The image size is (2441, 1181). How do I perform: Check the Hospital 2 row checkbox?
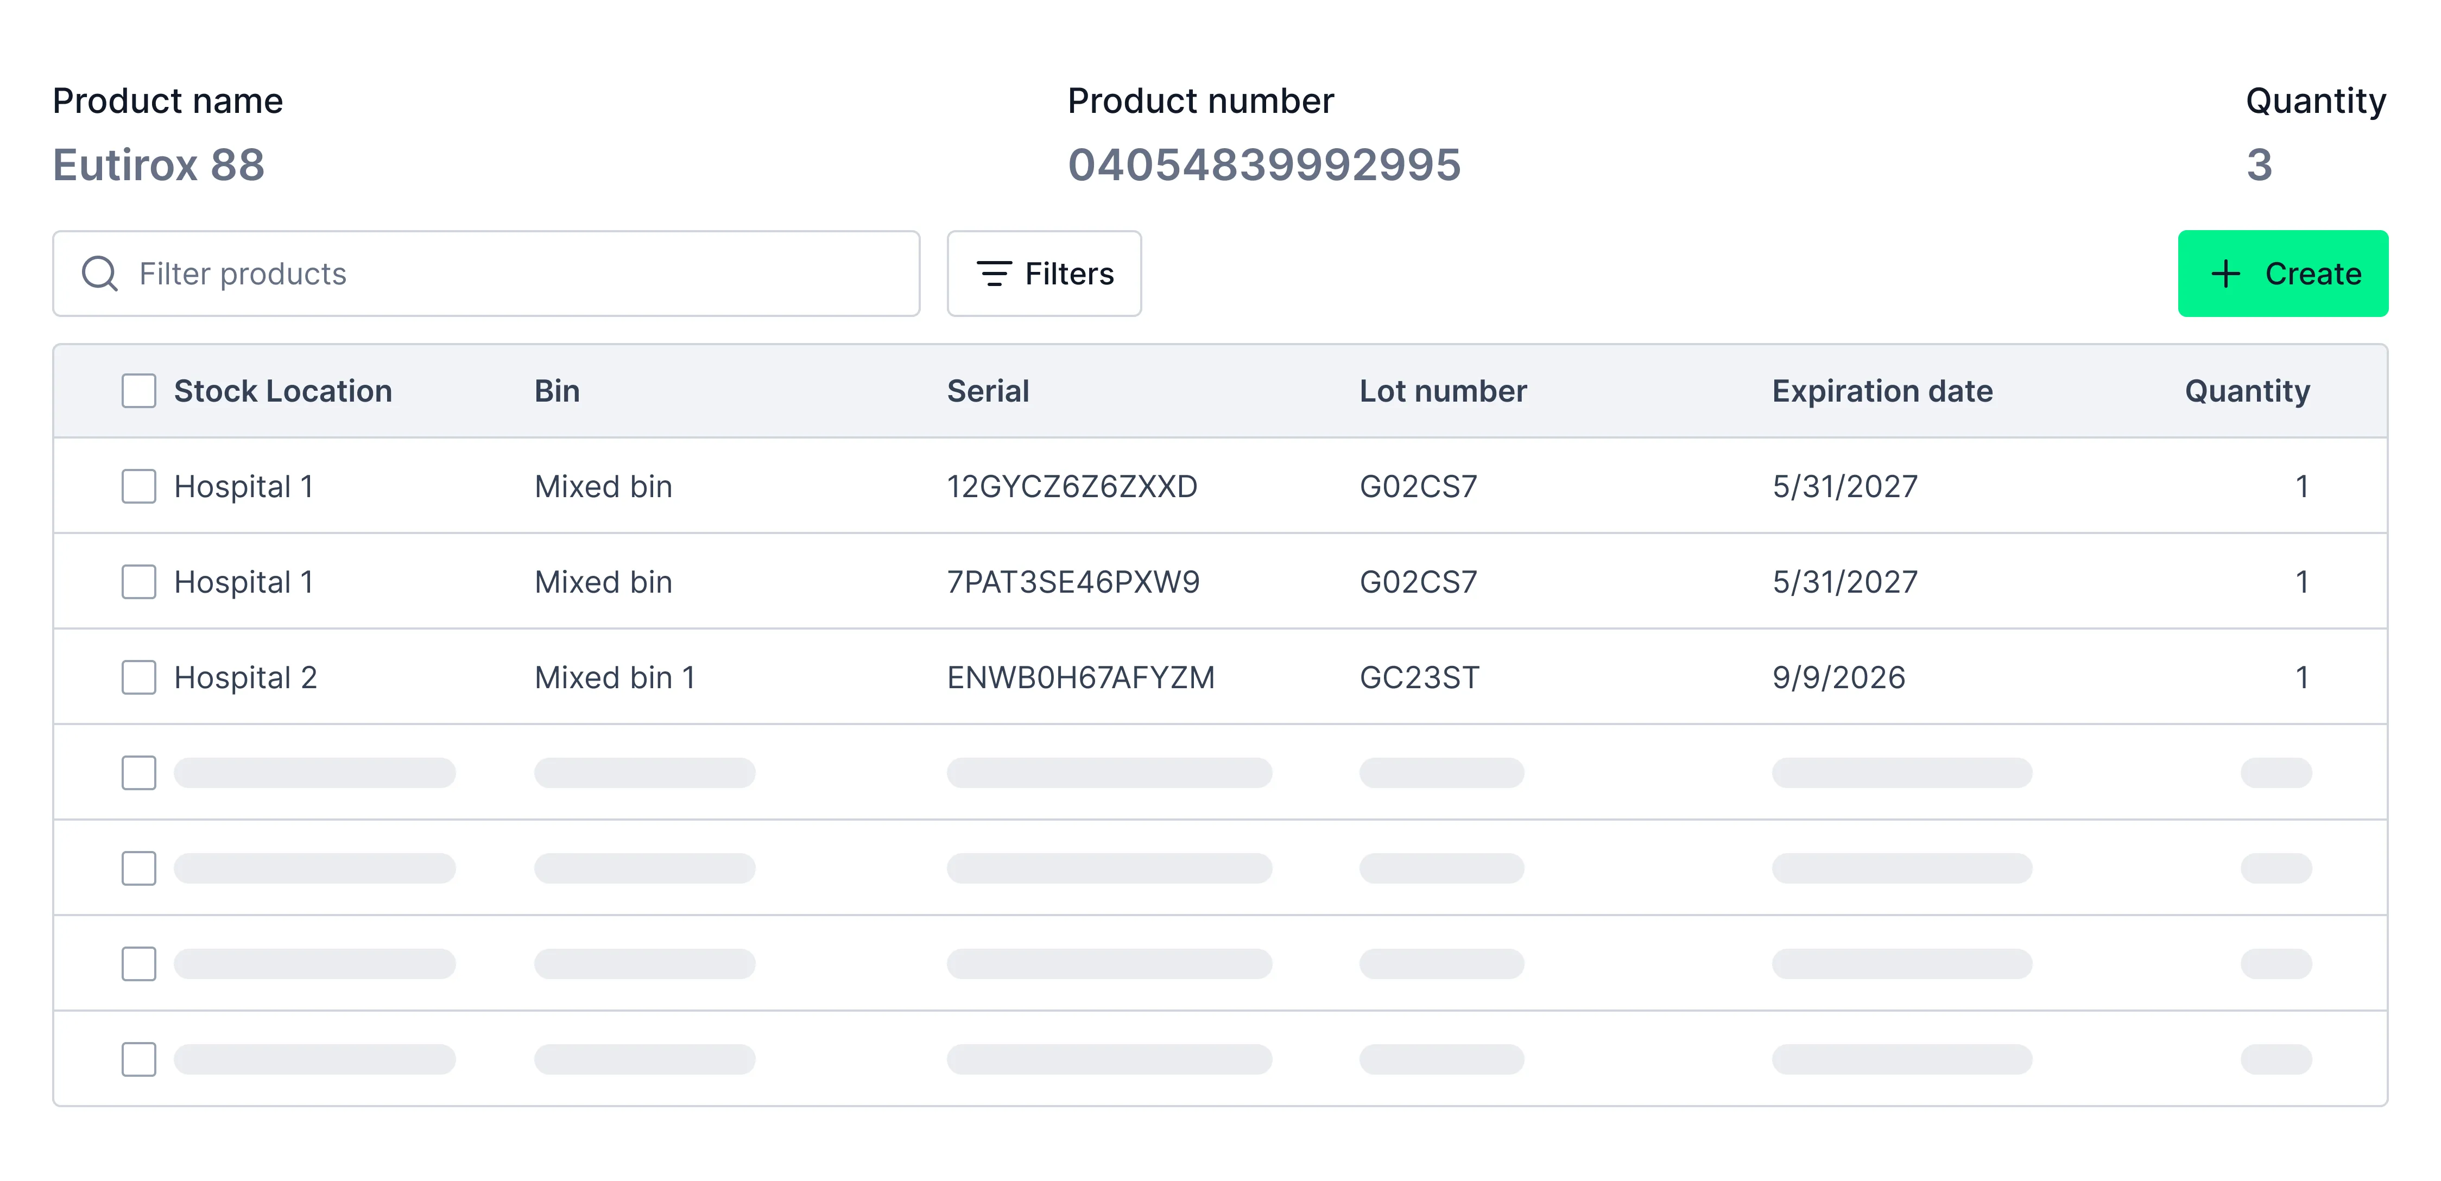click(138, 677)
